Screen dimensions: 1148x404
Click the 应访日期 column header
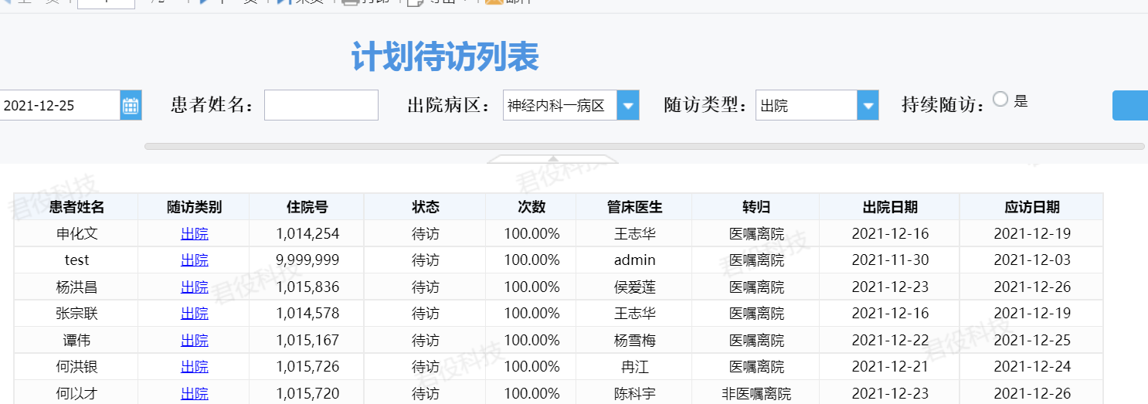pos(1031,207)
